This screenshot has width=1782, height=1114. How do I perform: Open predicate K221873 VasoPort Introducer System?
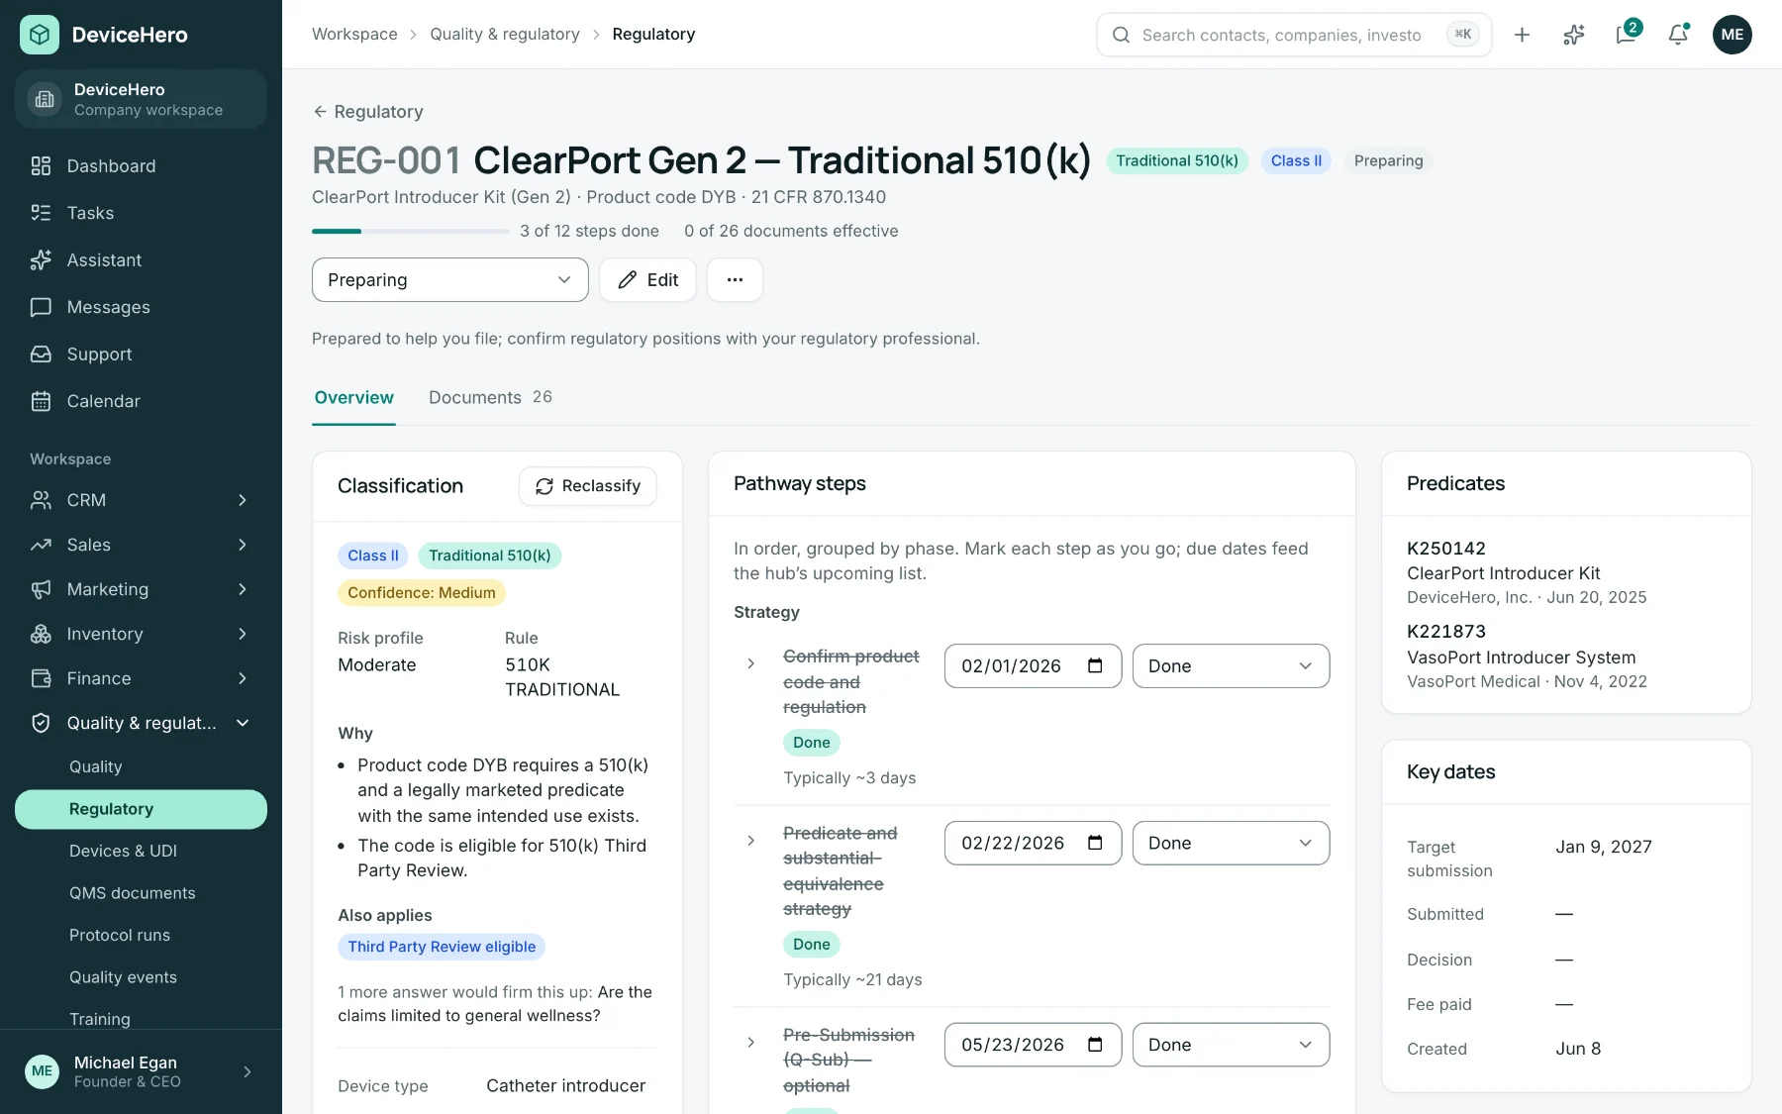1527,657
